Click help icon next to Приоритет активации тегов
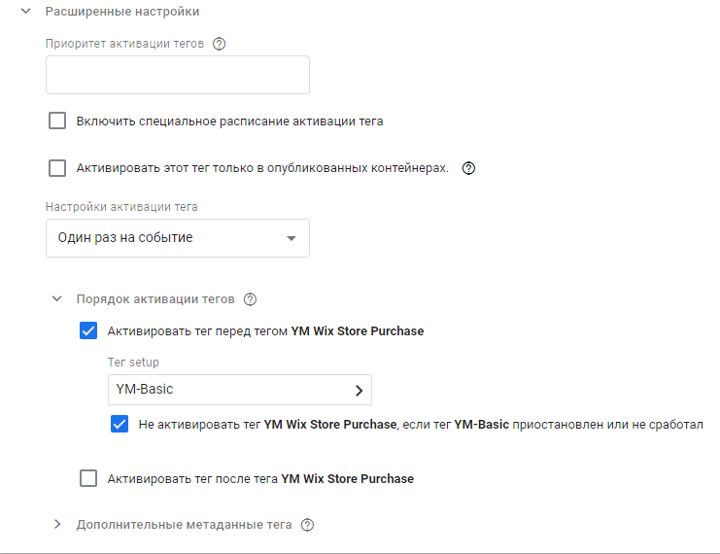The width and height of the screenshot is (720, 554). (219, 44)
